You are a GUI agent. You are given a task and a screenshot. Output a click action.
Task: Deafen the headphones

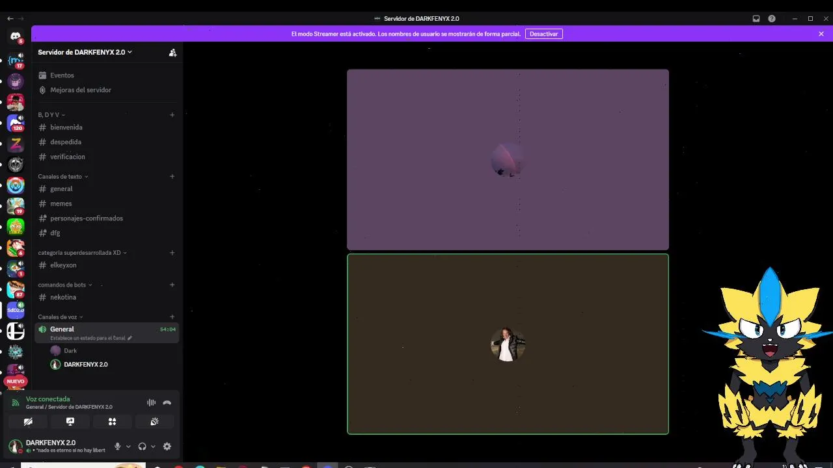142,447
